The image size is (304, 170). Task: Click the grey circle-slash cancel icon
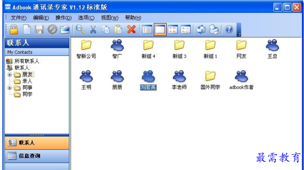52,30
